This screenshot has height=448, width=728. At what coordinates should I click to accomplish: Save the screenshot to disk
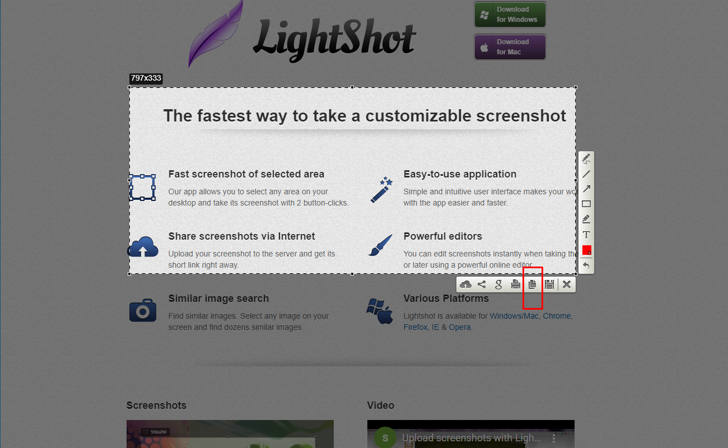pyautogui.click(x=549, y=284)
